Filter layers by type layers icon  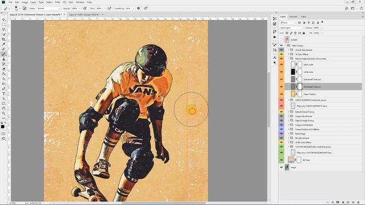click(x=309, y=23)
